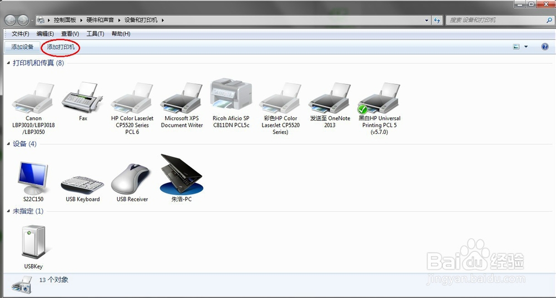Viewport: 556px width, 298px height.
Task: Click 设备和打印机 breadcrumb
Action: (141, 20)
